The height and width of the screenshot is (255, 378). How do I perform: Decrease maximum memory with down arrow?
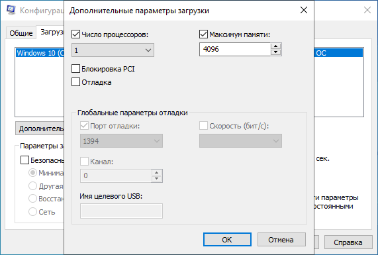(276, 52)
